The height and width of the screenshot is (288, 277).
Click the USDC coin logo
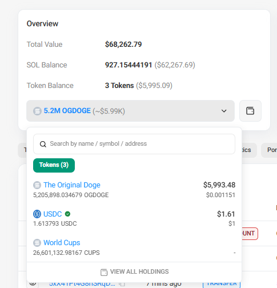(x=37, y=214)
